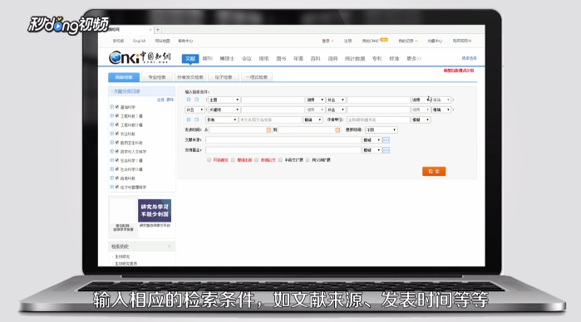Image resolution: width=581 pixels, height=322 pixels.
Task: Select the 期刊 database menu item
Action: [x=208, y=58]
